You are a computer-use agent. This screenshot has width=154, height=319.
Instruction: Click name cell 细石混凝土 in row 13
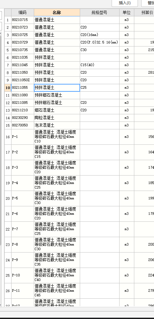[57, 110]
